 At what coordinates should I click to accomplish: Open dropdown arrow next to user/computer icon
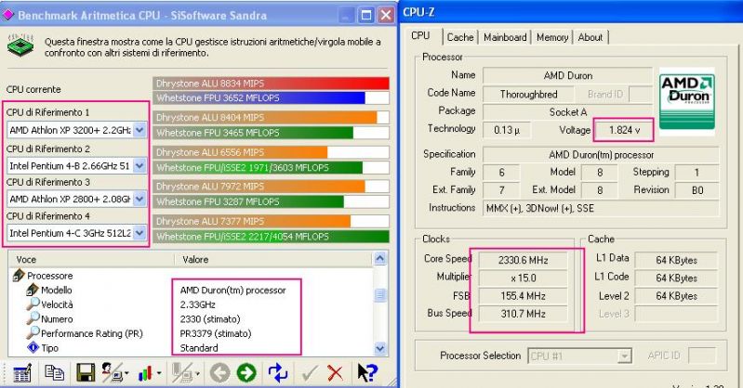[126, 374]
